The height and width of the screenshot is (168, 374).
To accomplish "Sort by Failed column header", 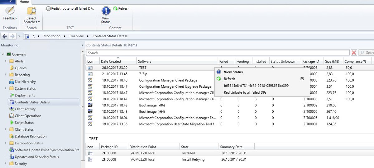I will [x=226, y=61].
